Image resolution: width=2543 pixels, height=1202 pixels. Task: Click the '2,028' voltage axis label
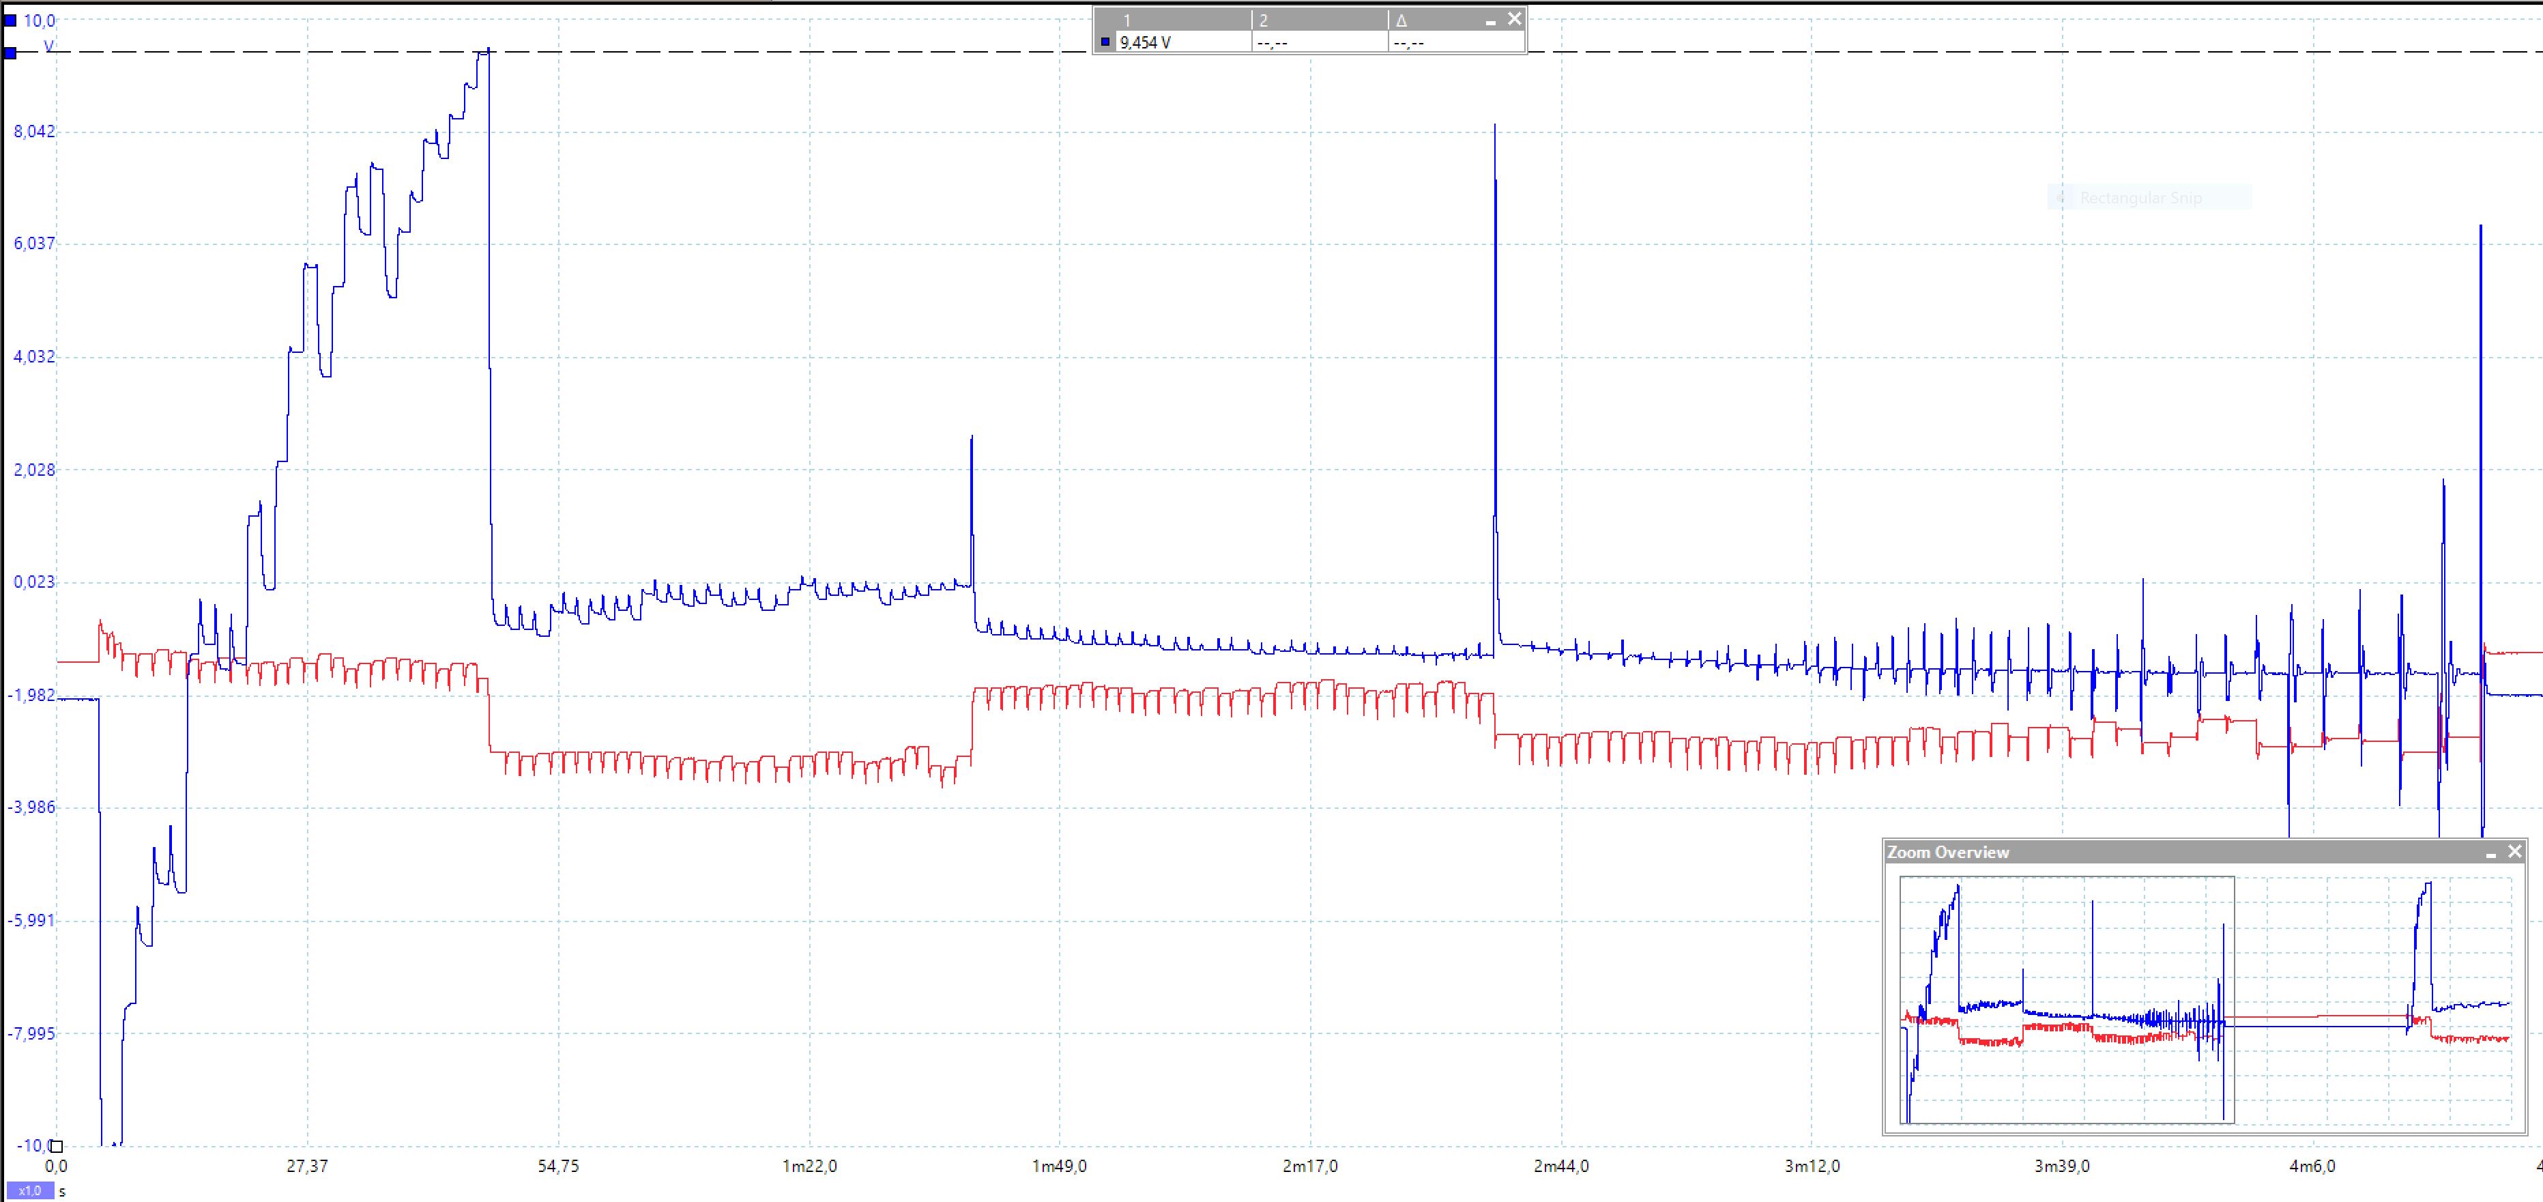(35, 469)
